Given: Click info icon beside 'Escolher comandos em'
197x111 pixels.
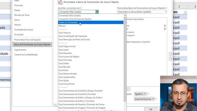Looking at the screenshot, I should [81, 8].
